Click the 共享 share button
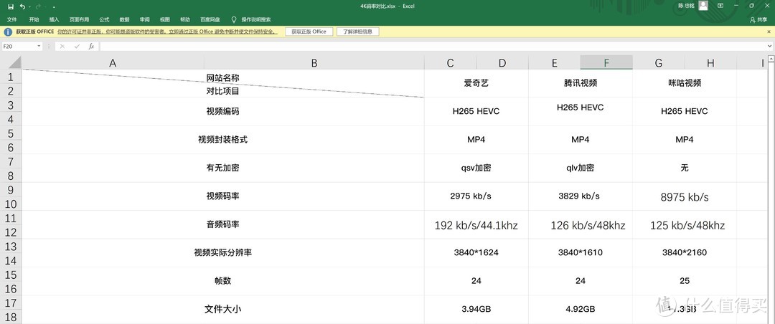This screenshot has width=775, height=324. (759, 20)
